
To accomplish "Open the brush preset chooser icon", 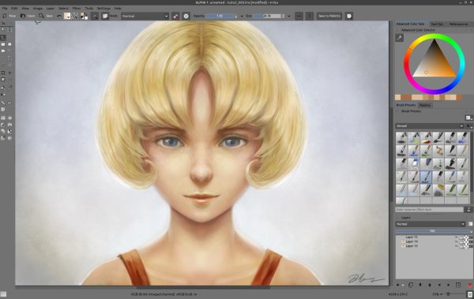I will click(105, 16).
